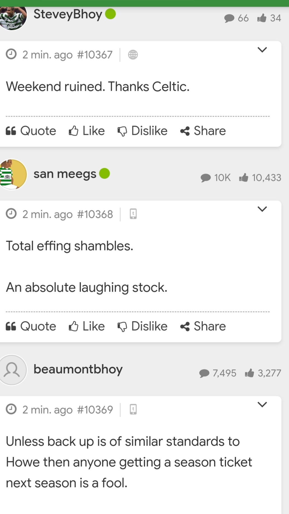Like the "Weekend ruined. Thanks Celtic." post

(87, 131)
